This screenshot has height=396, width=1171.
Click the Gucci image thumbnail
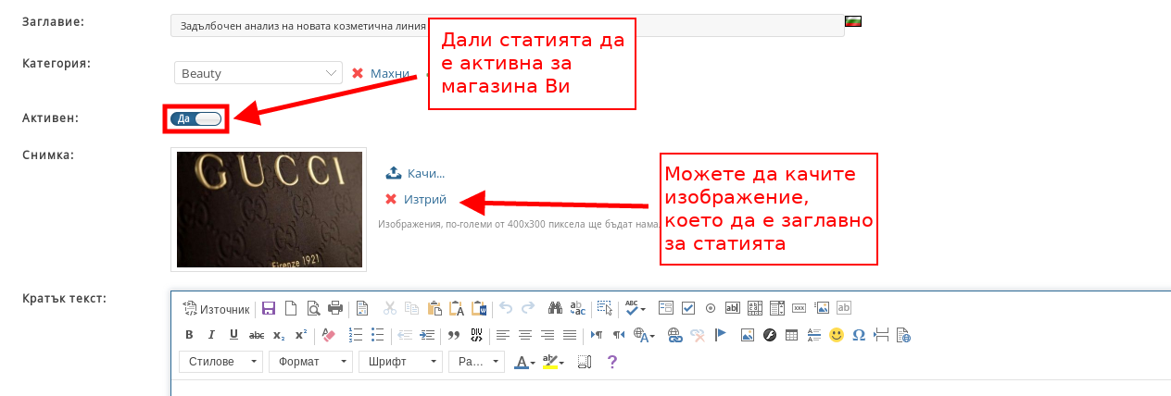coord(270,210)
